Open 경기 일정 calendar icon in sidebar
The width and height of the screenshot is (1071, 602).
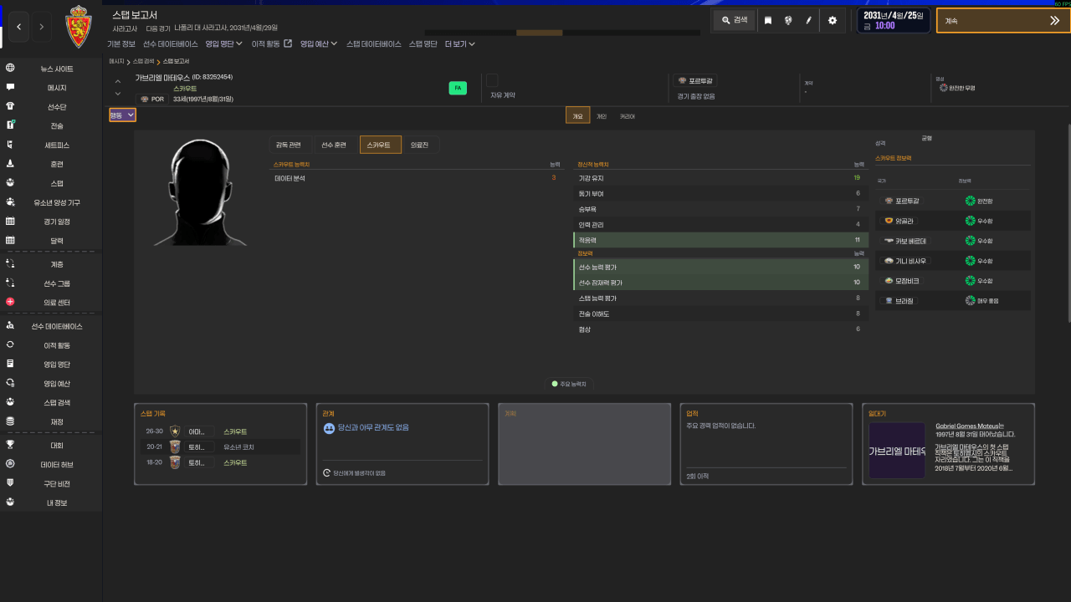point(10,222)
